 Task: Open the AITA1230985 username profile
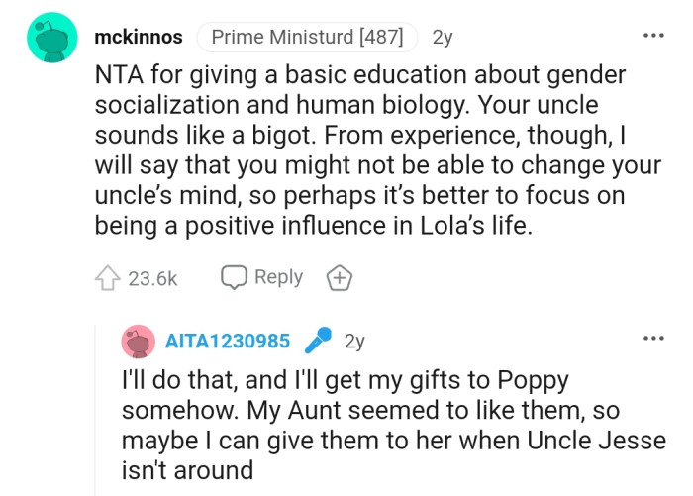(228, 342)
